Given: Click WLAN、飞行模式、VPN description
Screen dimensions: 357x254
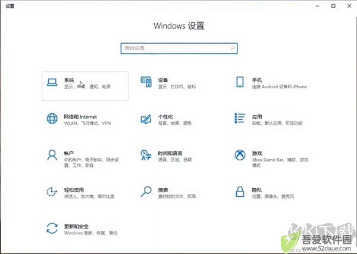Looking at the screenshot, I should click(x=87, y=123).
